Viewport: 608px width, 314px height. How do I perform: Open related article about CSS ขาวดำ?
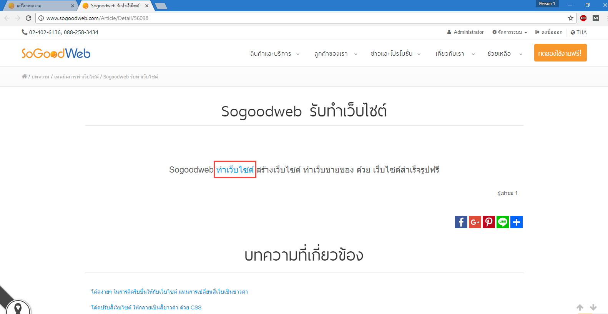pos(146,307)
